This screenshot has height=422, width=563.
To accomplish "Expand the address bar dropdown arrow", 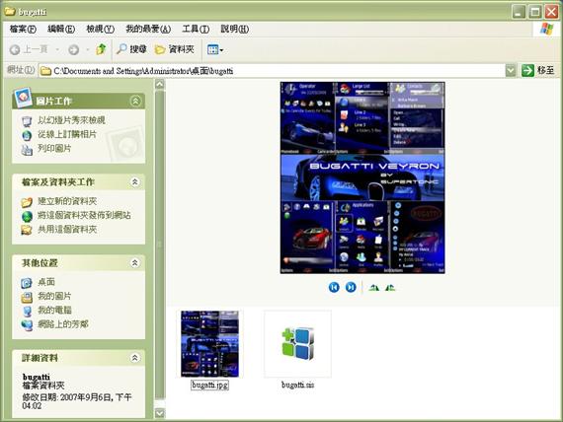I will (511, 71).
